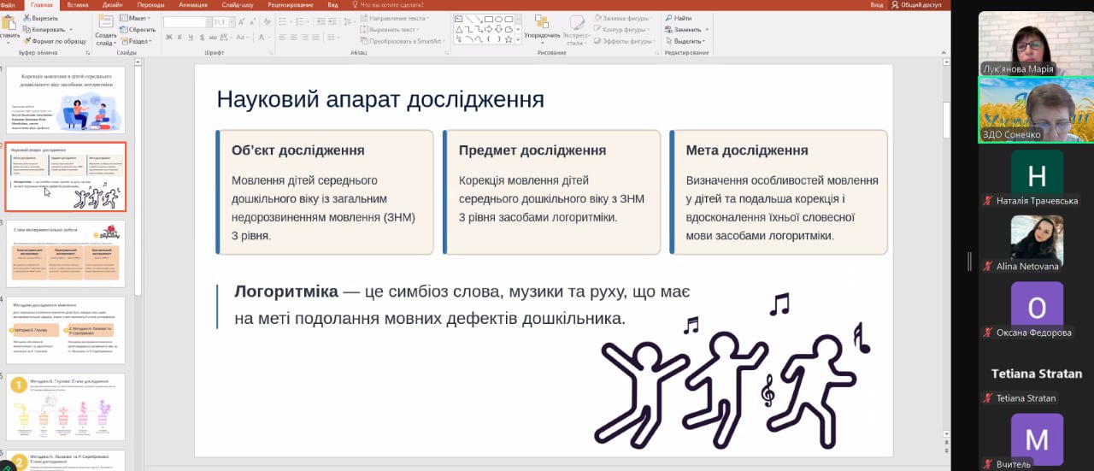Click the Find (Найти) magnifier icon
The width and height of the screenshot is (1094, 471).
pyautogui.click(x=668, y=18)
